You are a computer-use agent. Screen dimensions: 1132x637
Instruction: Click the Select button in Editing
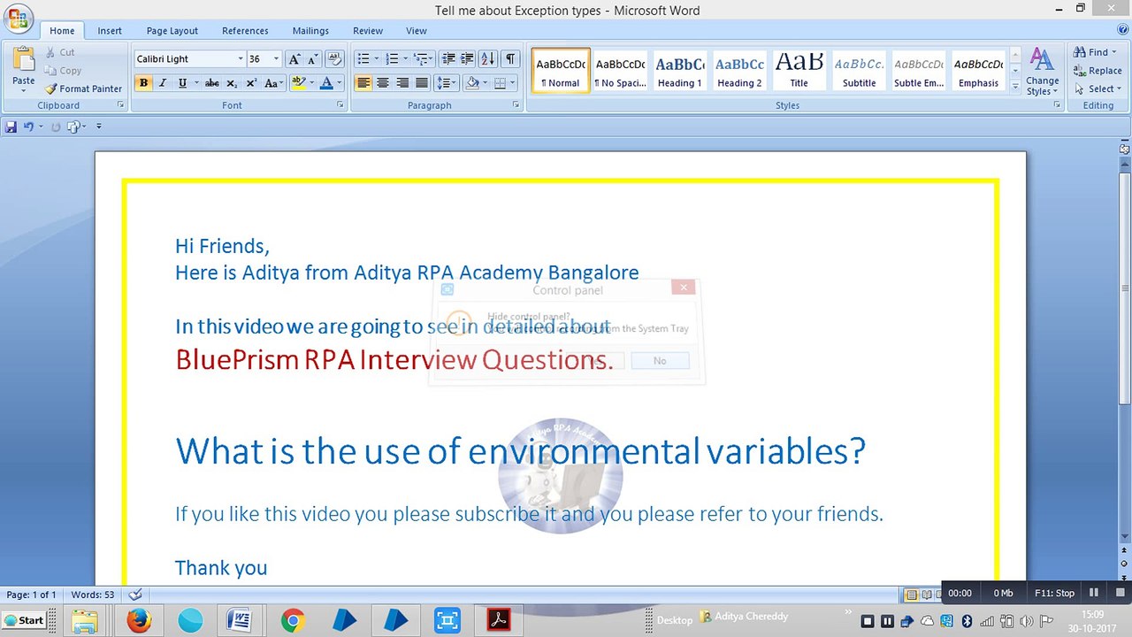point(1098,88)
